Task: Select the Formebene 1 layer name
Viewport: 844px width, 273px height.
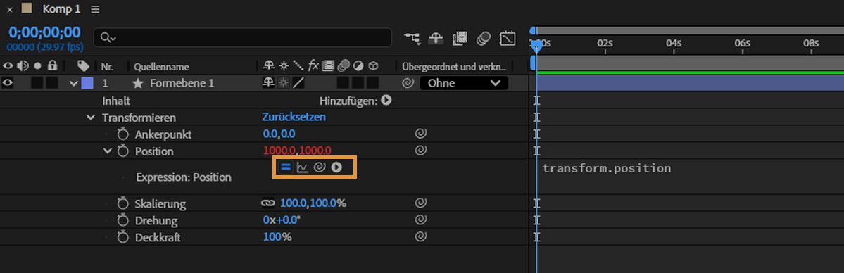Action: [x=182, y=84]
